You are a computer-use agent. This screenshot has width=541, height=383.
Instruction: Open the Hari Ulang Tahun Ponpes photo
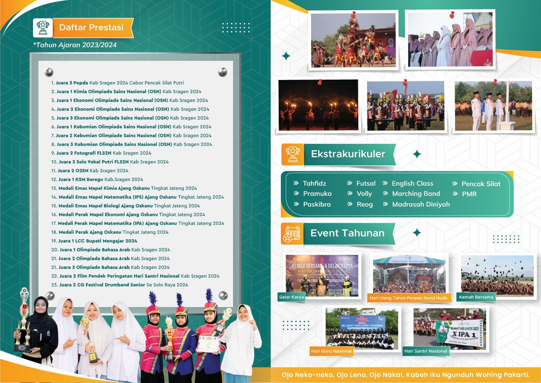pos(409,274)
